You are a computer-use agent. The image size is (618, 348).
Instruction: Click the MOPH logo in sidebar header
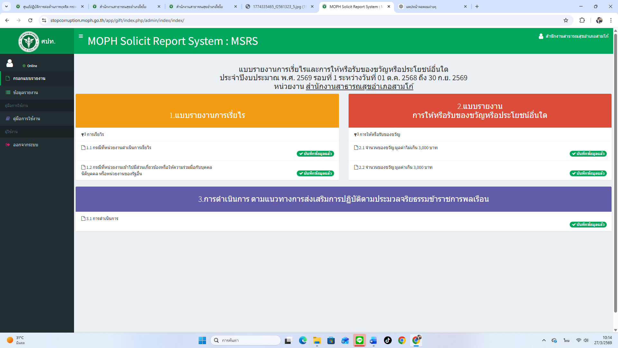click(x=29, y=41)
